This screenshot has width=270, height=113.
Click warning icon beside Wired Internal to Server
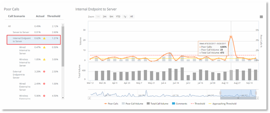coord(44,47)
